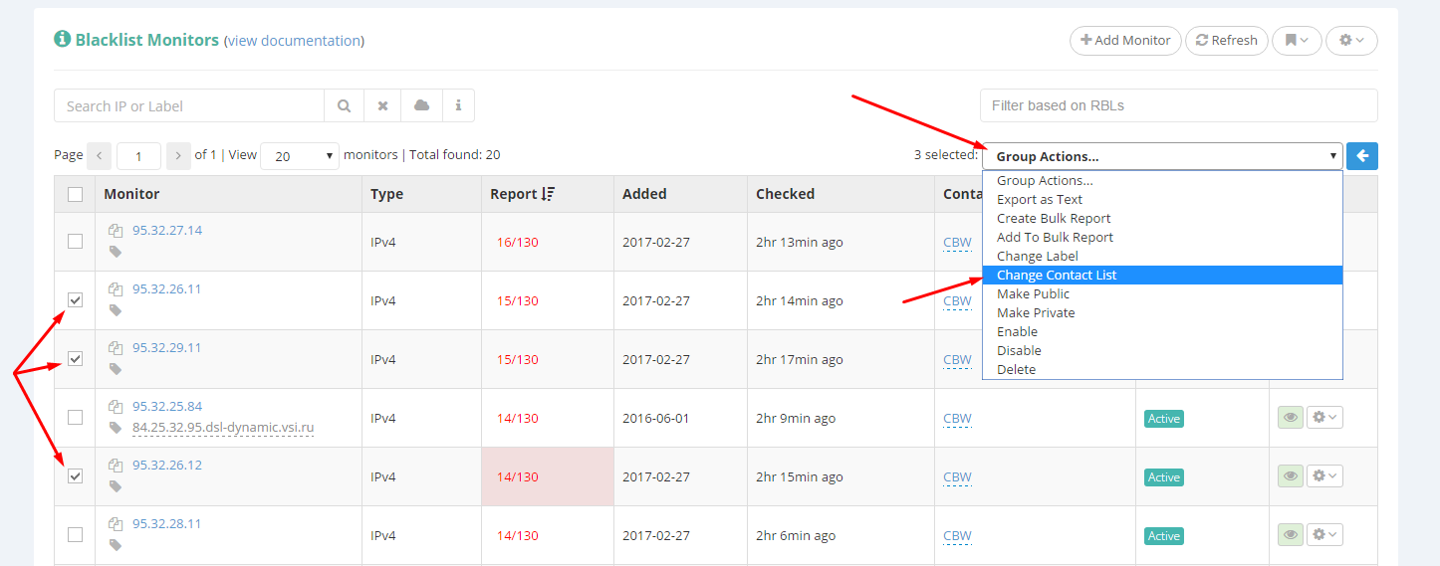Go to previous page arrow

(x=100, y=155)
